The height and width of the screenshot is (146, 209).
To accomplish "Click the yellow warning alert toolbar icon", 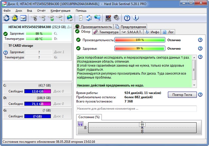I will (x=15, y=18).
